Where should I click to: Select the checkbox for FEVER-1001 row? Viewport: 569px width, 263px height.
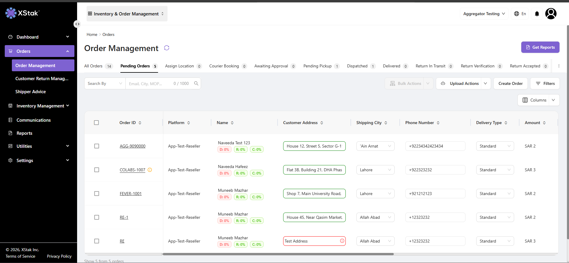pos(97,194)
